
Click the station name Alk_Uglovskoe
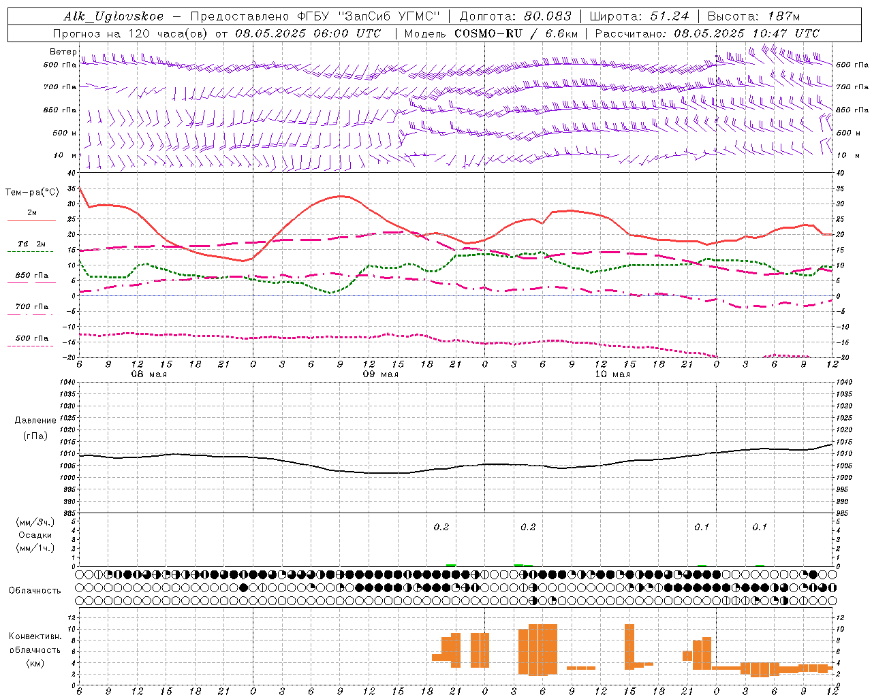114,16
